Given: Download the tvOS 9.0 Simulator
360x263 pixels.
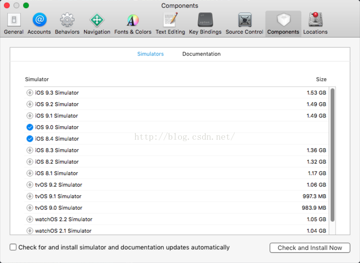Looking at the screenshot, I should [30, 208].
